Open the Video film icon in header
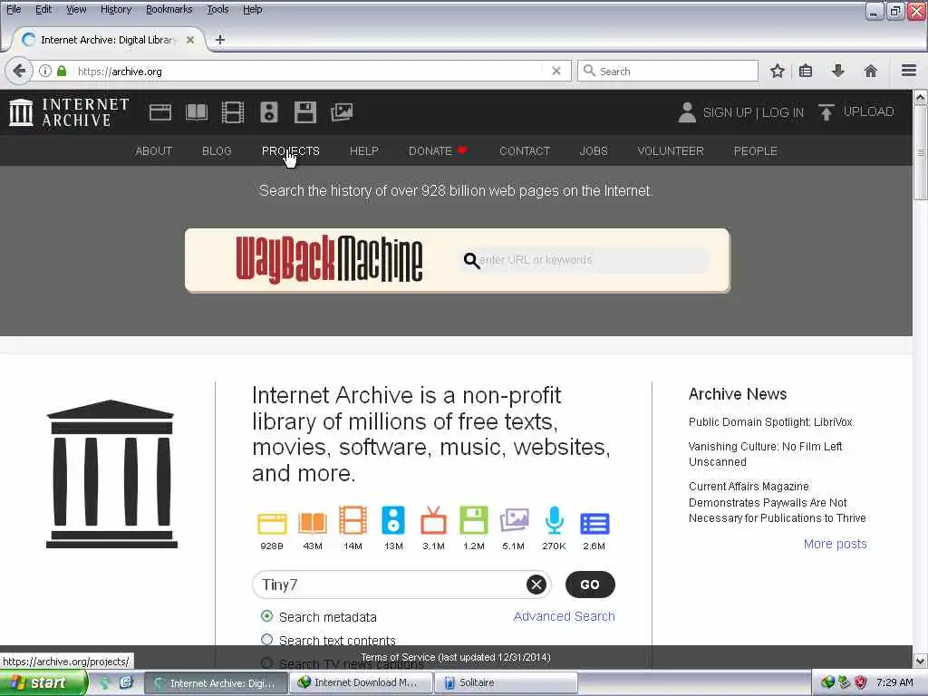The width and height of the screenshot is (928, 696). 233,111
